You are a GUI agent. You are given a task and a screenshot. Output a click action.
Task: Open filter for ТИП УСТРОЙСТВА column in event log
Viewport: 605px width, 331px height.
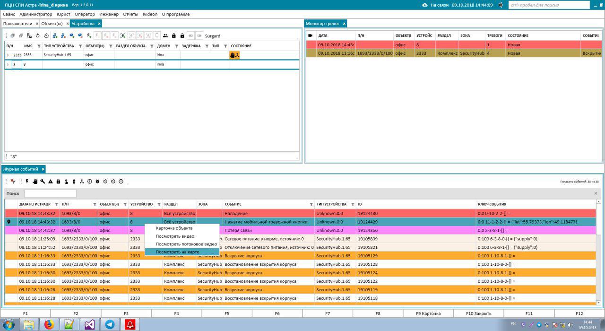pos(353,204)
